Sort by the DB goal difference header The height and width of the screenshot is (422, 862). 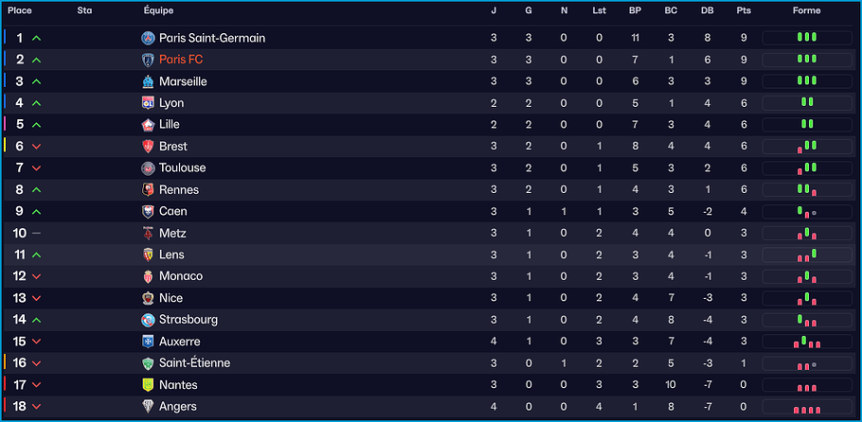pos(707,10)
